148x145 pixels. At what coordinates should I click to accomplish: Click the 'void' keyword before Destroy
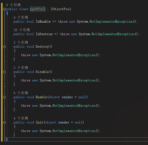coord(30,47)
